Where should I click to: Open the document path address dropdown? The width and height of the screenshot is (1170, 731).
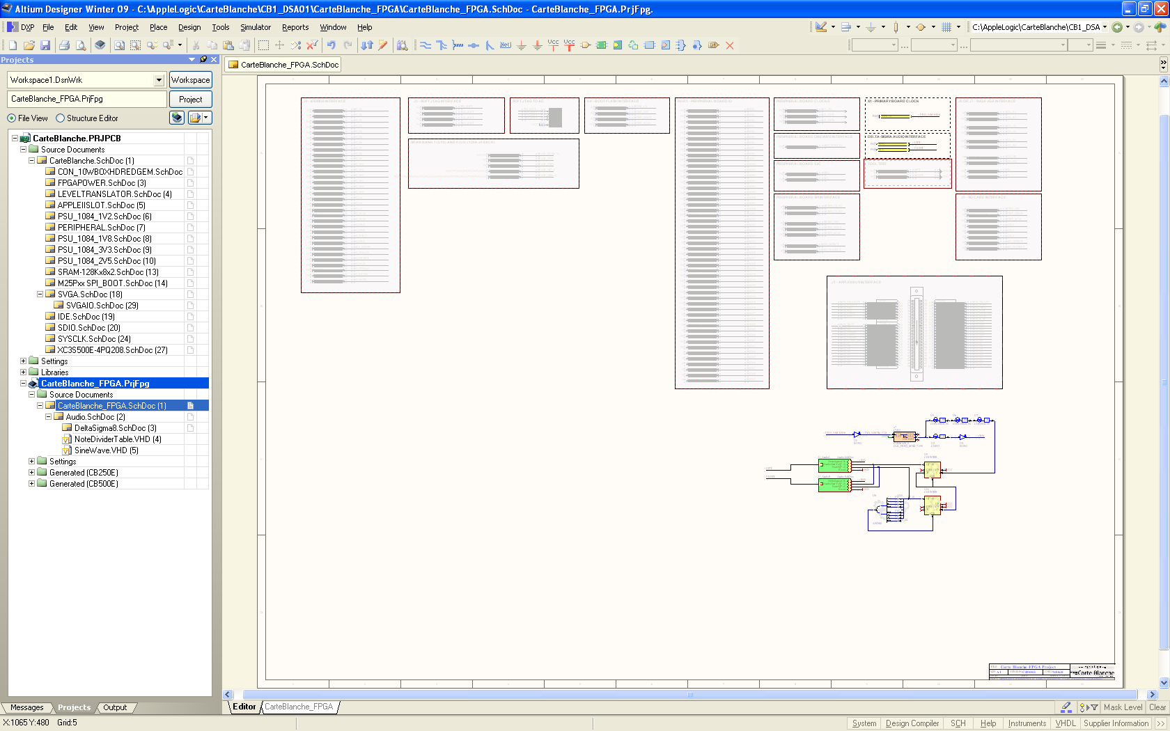[1105, 27]
